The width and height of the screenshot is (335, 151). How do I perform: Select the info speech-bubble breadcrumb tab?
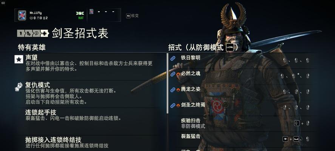(36, 33)
